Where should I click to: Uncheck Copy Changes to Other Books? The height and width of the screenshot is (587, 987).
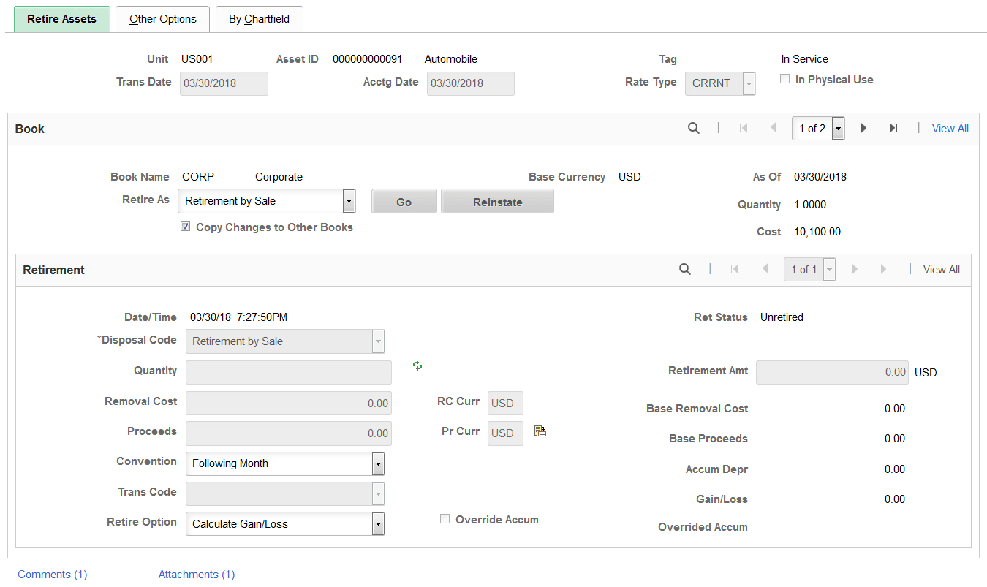185,227
